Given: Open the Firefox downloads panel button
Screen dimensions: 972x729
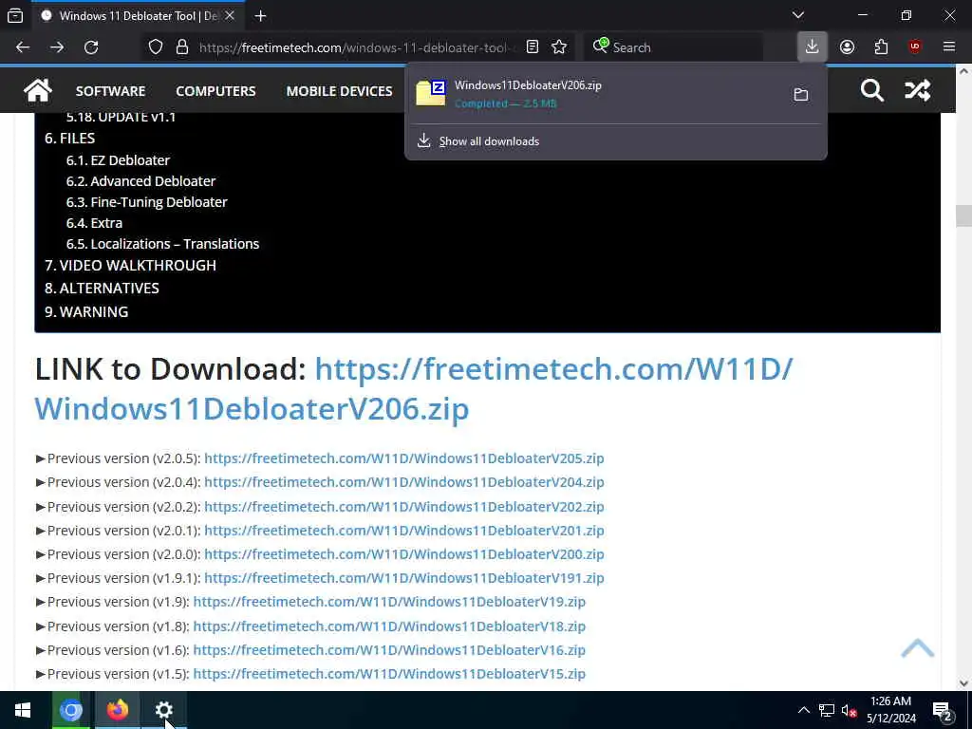Looking at the screenshot, I should (813, 47).
